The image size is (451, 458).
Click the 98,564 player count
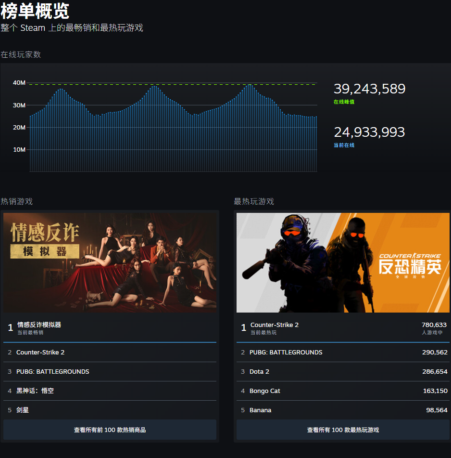437,410
